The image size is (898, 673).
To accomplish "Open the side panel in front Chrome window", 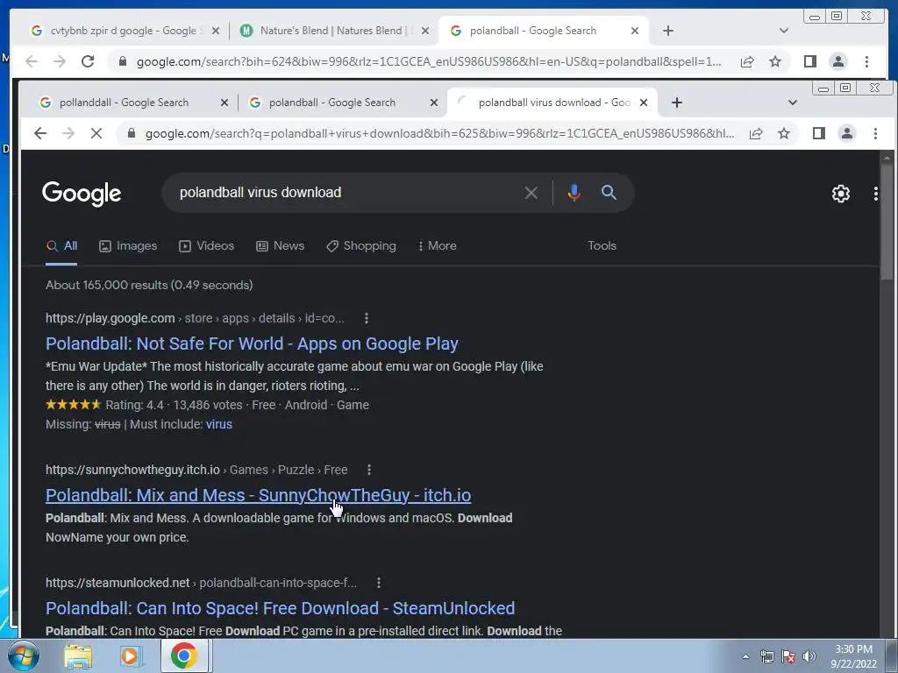I will (x=819, y=133).
